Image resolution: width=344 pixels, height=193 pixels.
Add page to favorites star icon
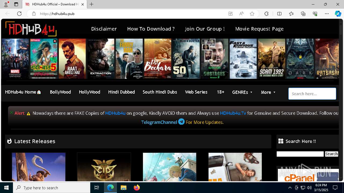pyautogui.click(x=252, y=14)
